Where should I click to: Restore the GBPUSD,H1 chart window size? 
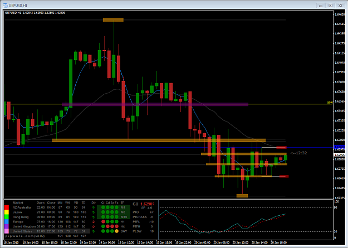pos(331,6)
